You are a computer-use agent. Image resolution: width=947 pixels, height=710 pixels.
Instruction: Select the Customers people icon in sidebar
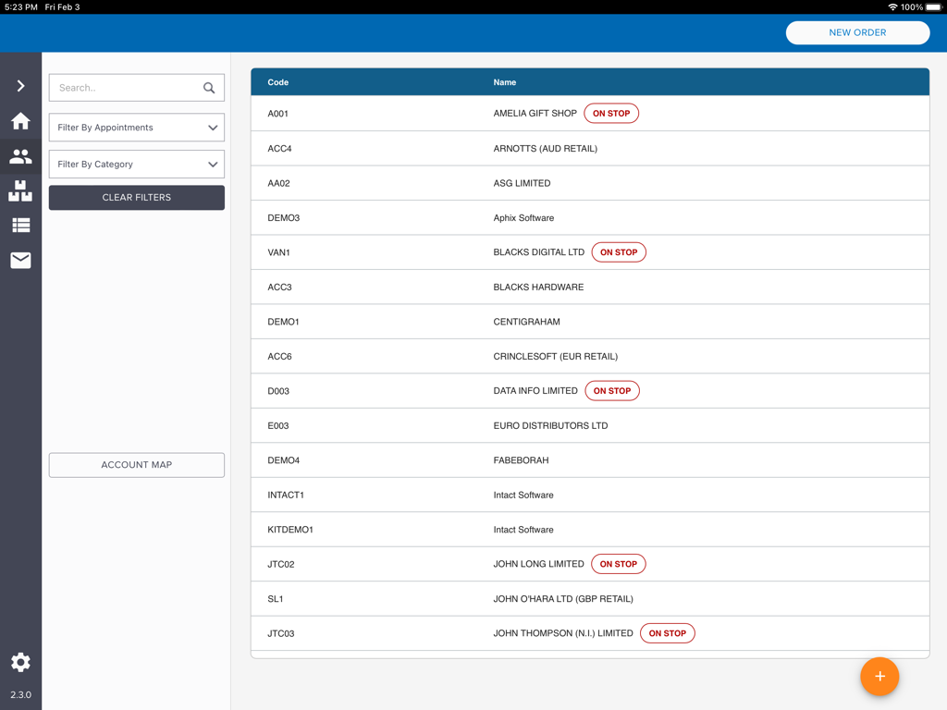20,156
